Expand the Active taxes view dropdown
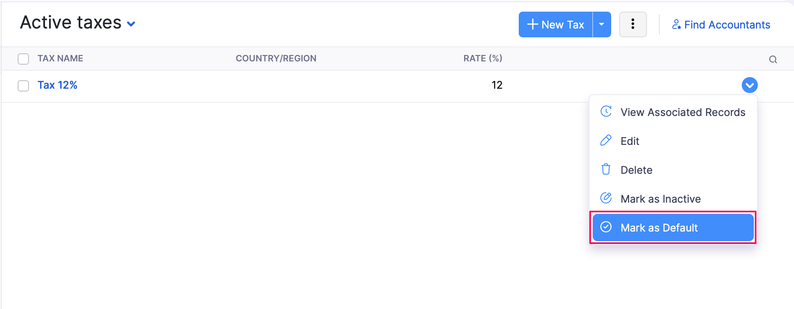The height and width of the screenshot is (309, 794). pyautogui.click(x=131, y=24)
